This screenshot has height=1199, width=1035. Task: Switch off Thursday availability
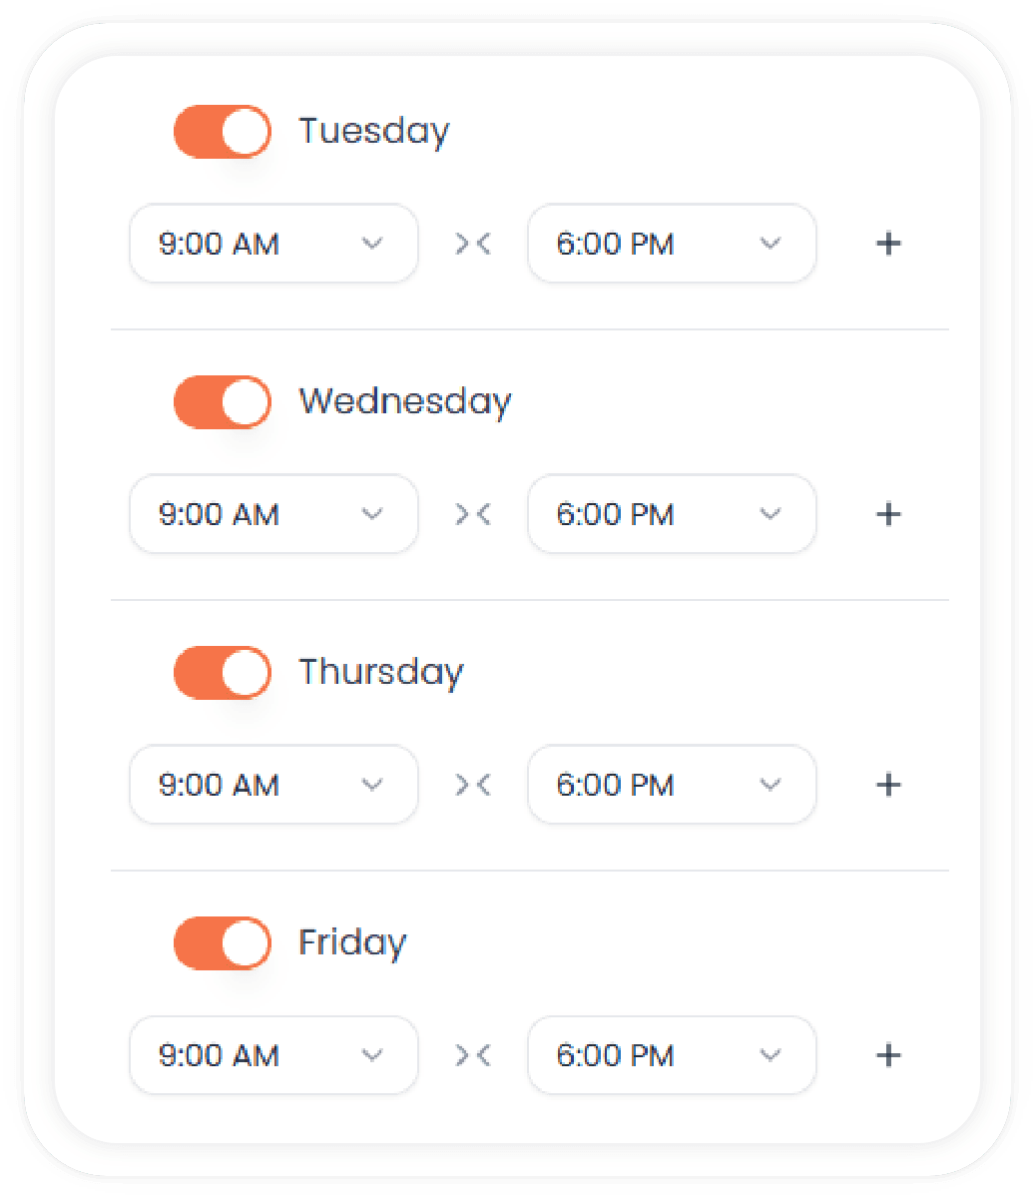222,673
